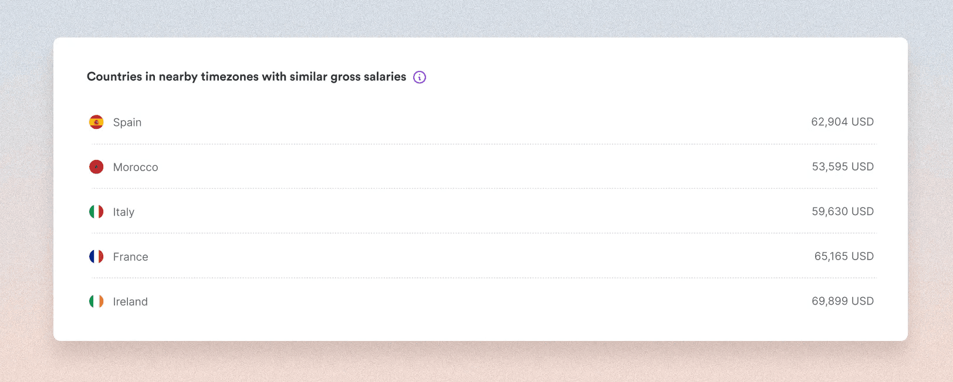
Task: Click the France flag icon
Action: (96, 257)
